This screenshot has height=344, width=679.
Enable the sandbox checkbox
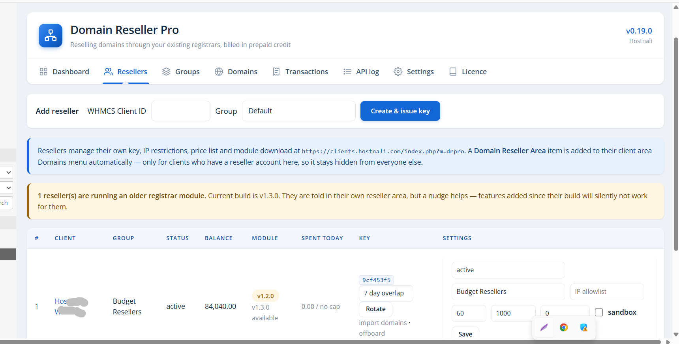pyautogui.click(x=599, y=312)
